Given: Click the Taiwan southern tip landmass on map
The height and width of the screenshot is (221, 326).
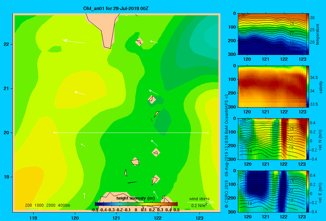Looking at the screenshot, I should (103, 30).
